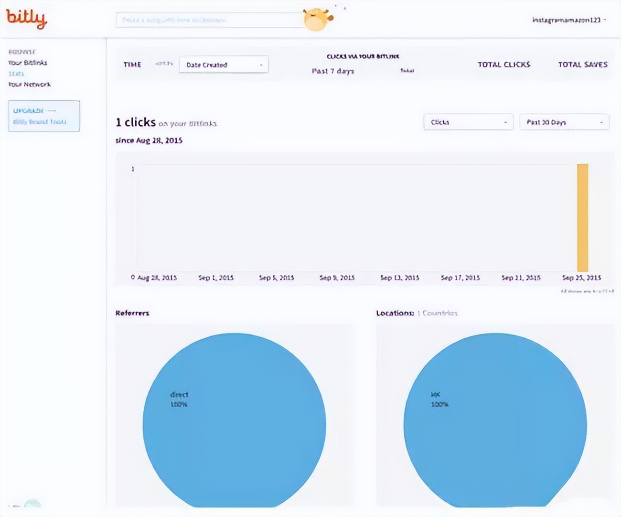
Task: Open Your Network in sidebar
Action: click(x=29, y=85)
